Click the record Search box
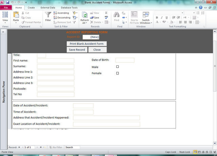Viewport: 217px width, 156px height. pyautogui.click(x=72, y=147)
